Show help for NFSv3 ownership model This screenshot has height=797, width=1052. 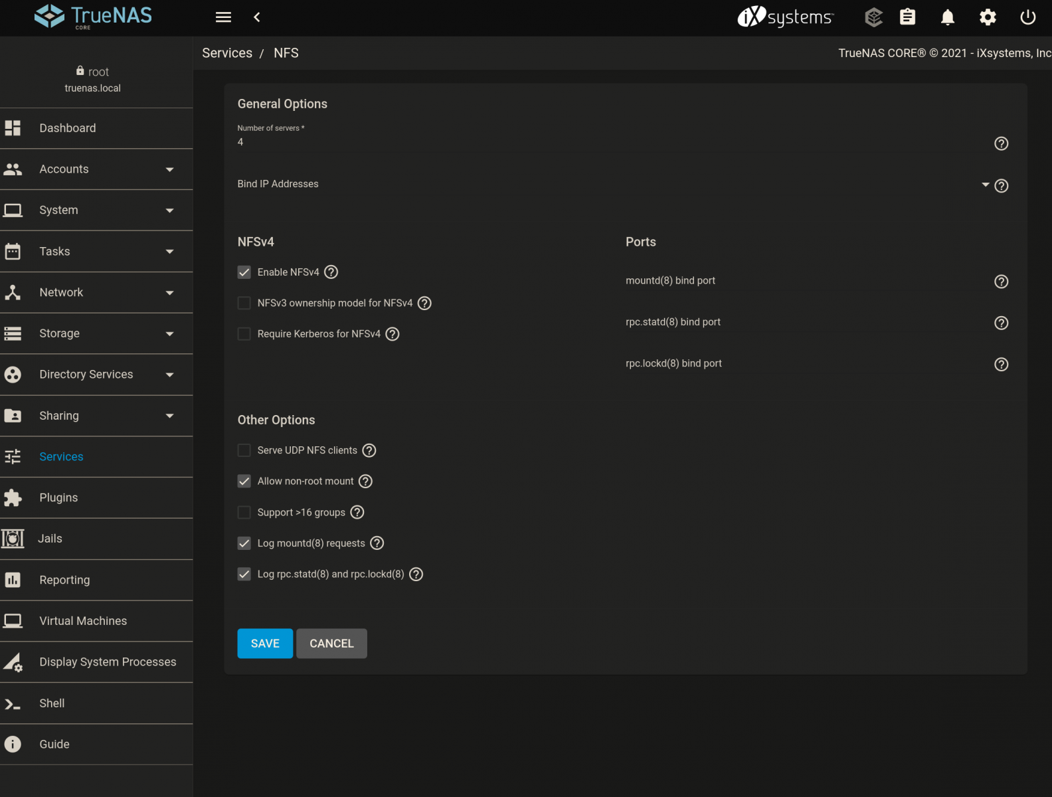pyautogui.click(x=424, y=304)
